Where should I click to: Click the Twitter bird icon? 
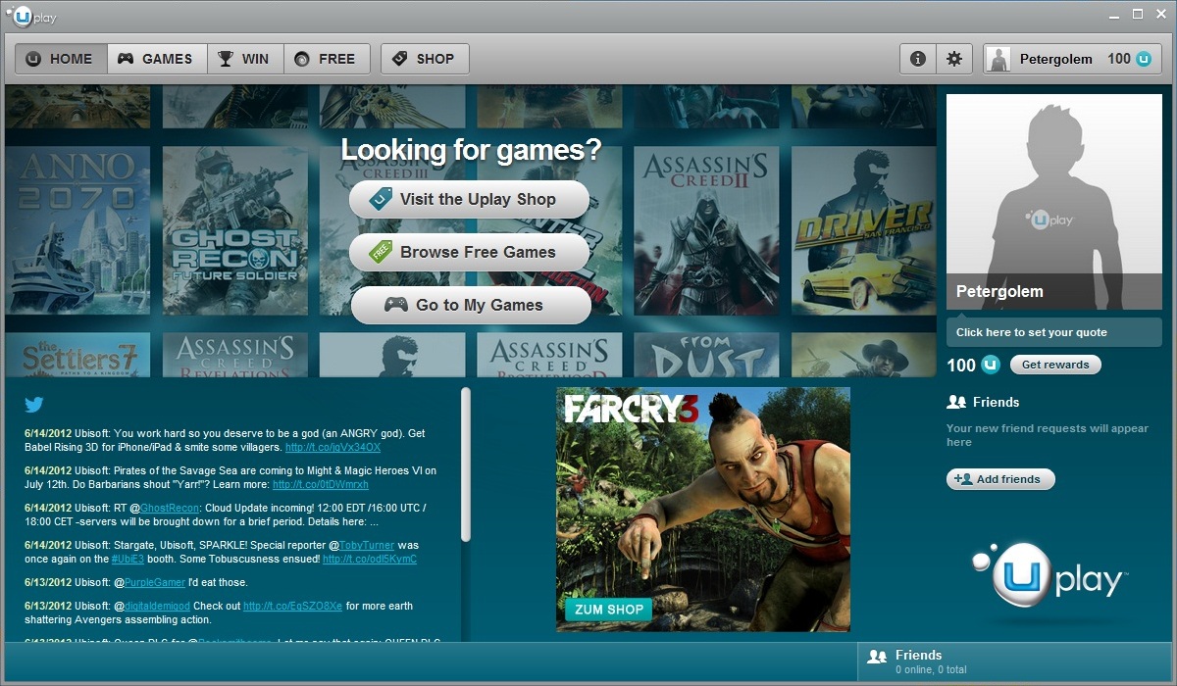click(34, 405)
